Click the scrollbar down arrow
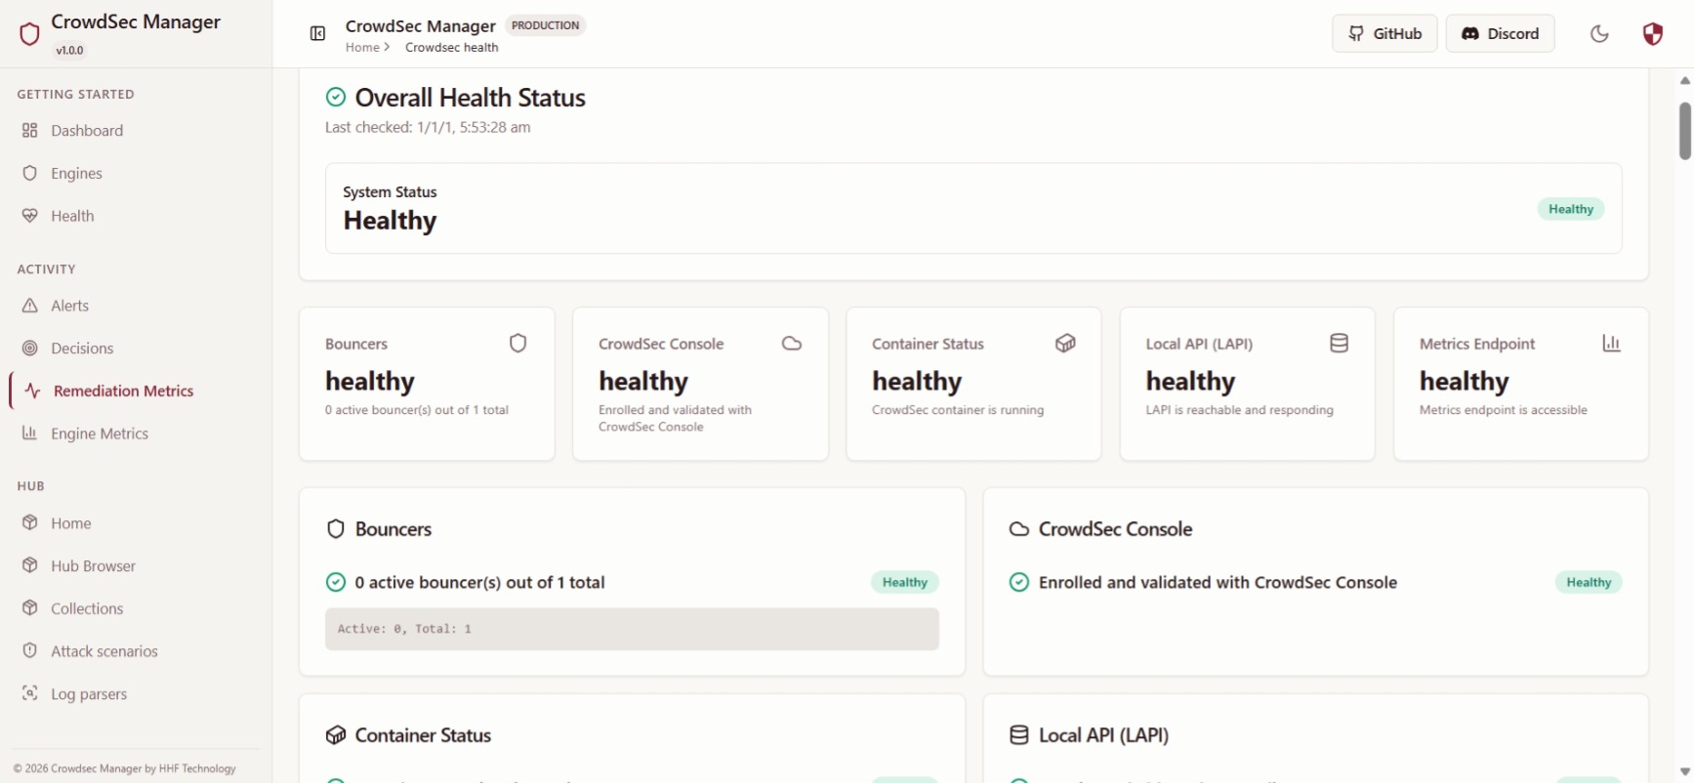This screenshot has height=783, width=1694. 1684,772
